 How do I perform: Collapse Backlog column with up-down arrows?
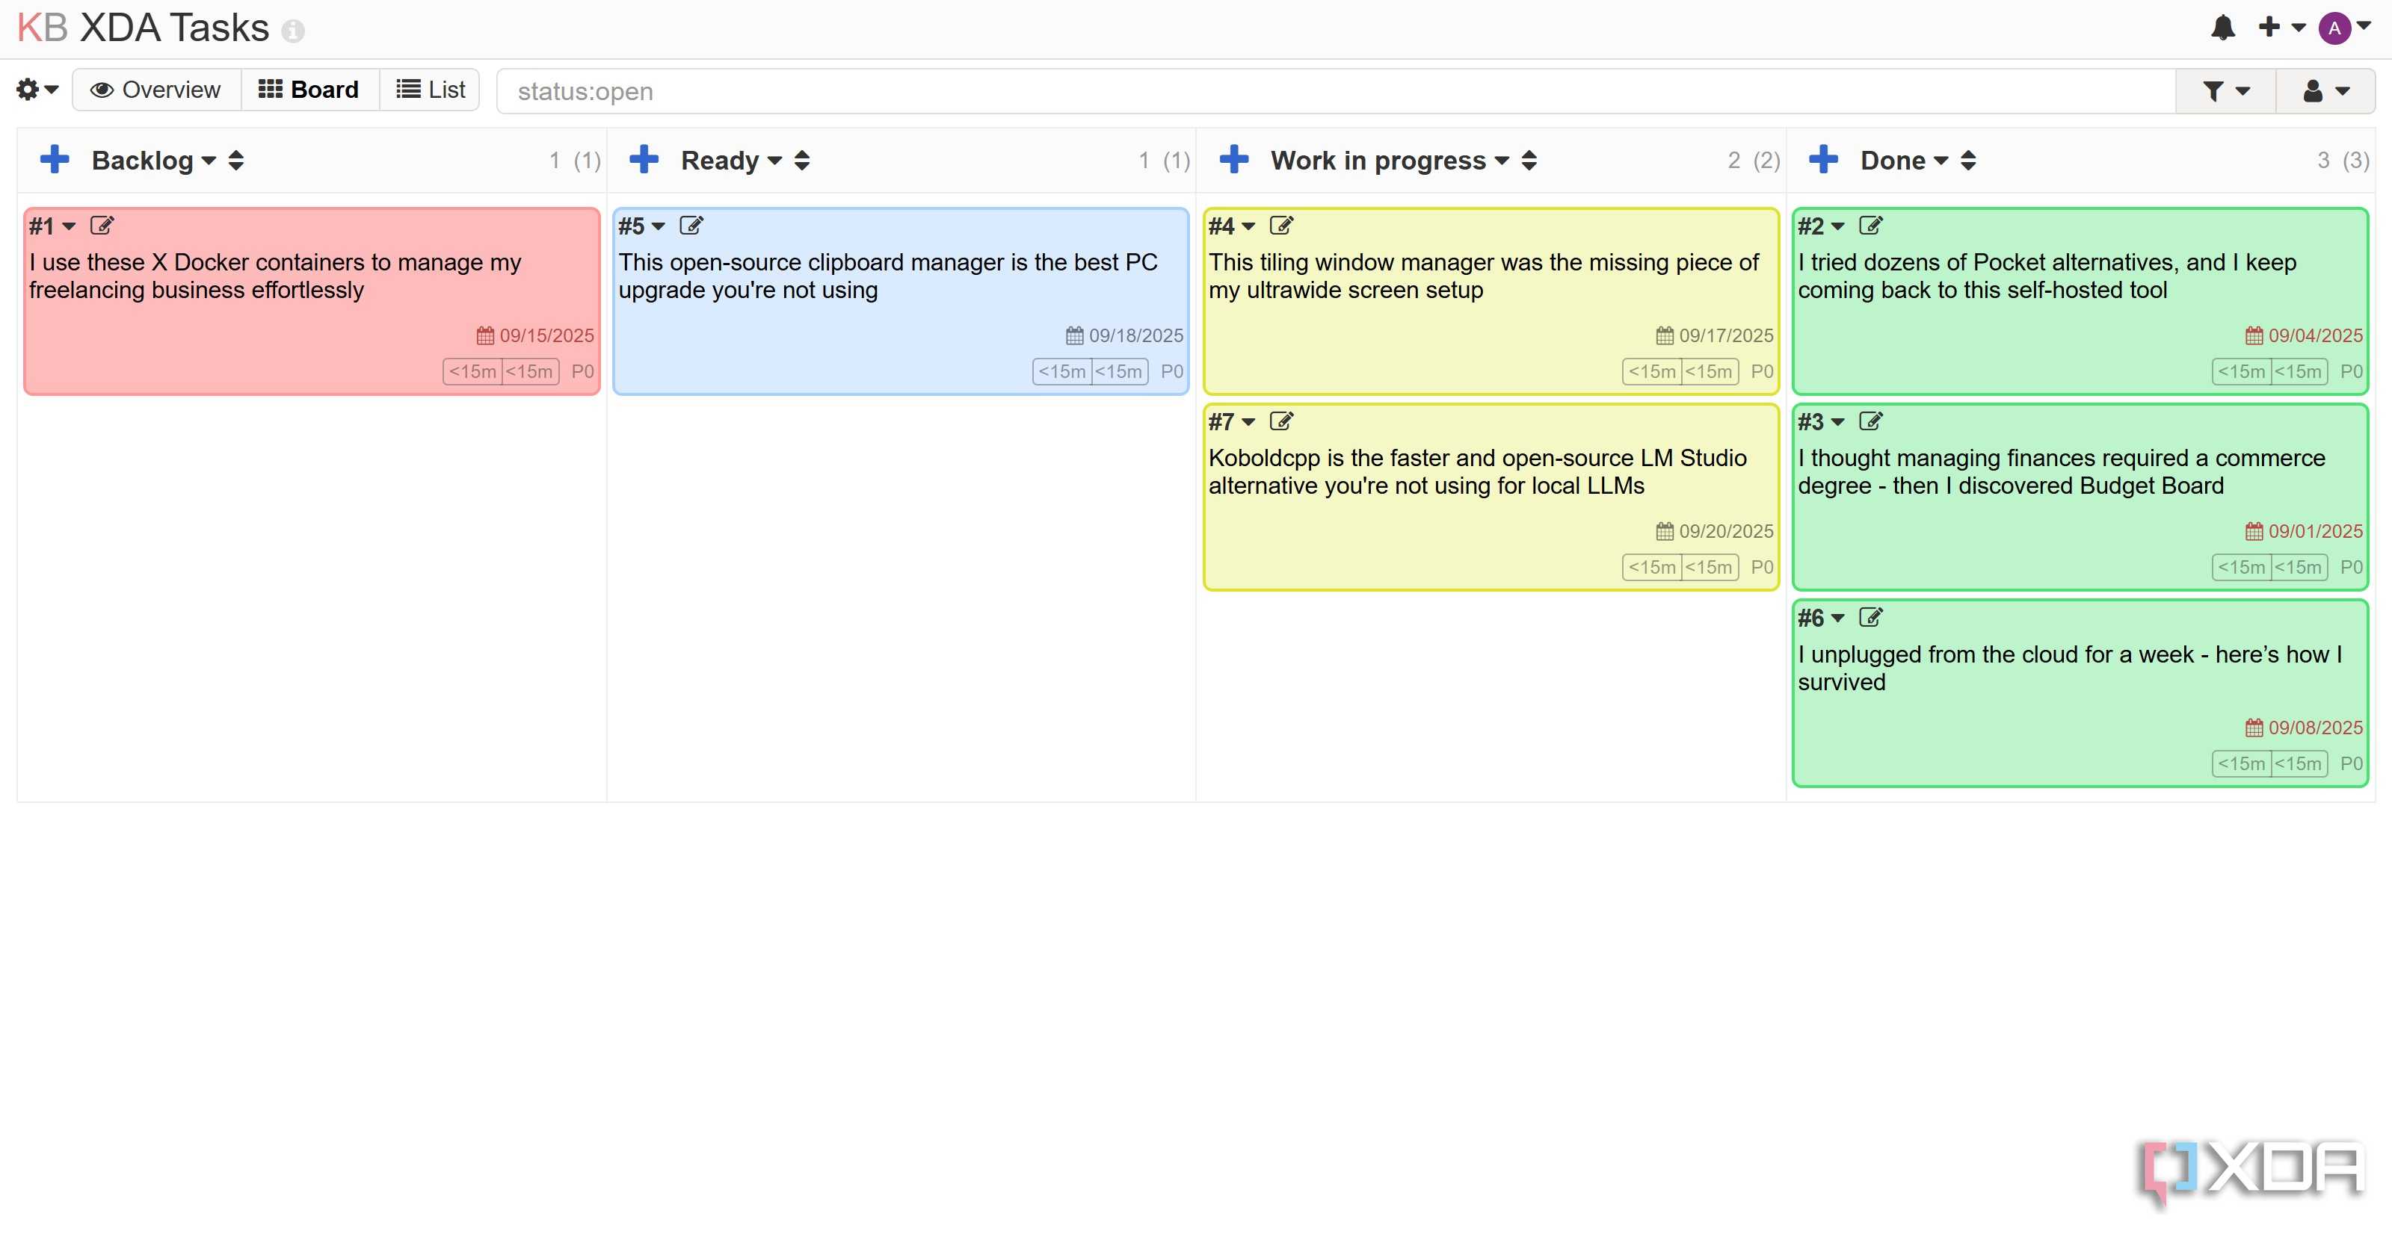tap(236, 161)
